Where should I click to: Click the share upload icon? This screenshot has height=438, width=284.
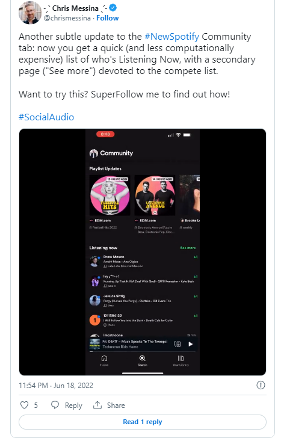(x=97, y=405)
